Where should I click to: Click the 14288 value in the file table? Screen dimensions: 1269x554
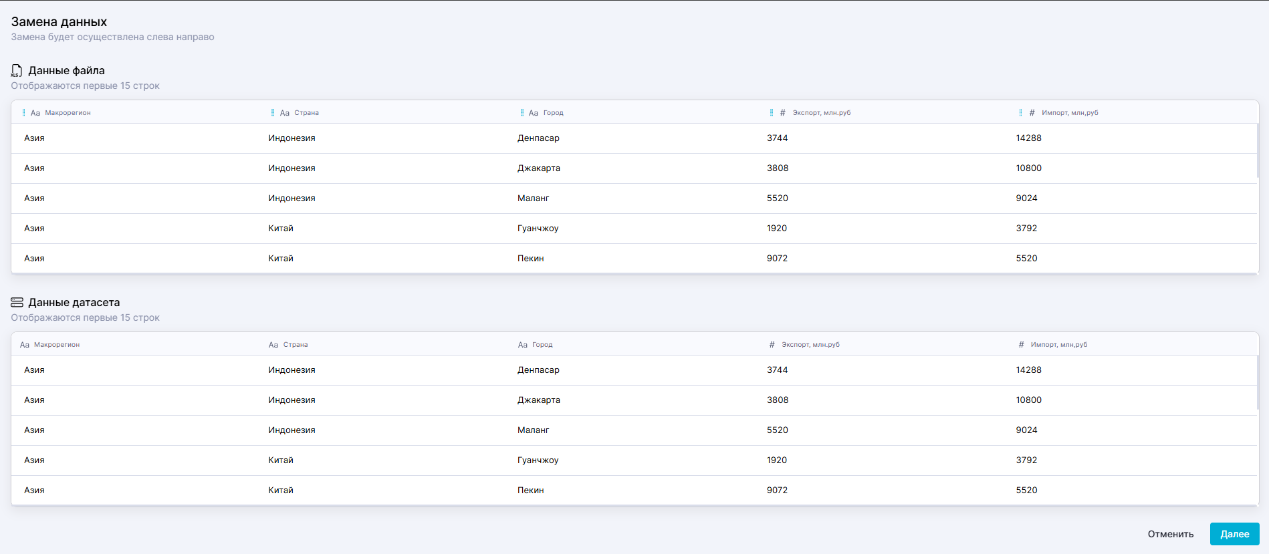(x=1028, y=138)
